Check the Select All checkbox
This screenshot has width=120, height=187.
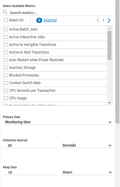(x=6, y=20)
